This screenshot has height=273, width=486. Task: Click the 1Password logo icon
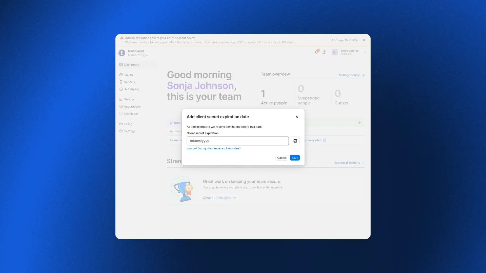122,53
